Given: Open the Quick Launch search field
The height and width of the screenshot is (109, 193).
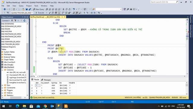Looking at the screenshot, I should click(164, 2).
